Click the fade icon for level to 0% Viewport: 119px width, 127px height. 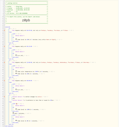coord(16,120)
